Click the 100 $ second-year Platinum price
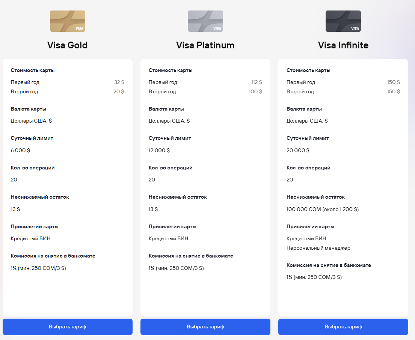The width and height of the screenshot is (415, 340). 255,91
